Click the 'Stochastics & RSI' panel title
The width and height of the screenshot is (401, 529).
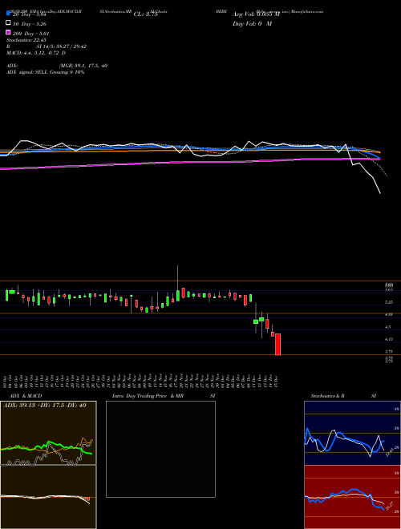click(343, 396)
